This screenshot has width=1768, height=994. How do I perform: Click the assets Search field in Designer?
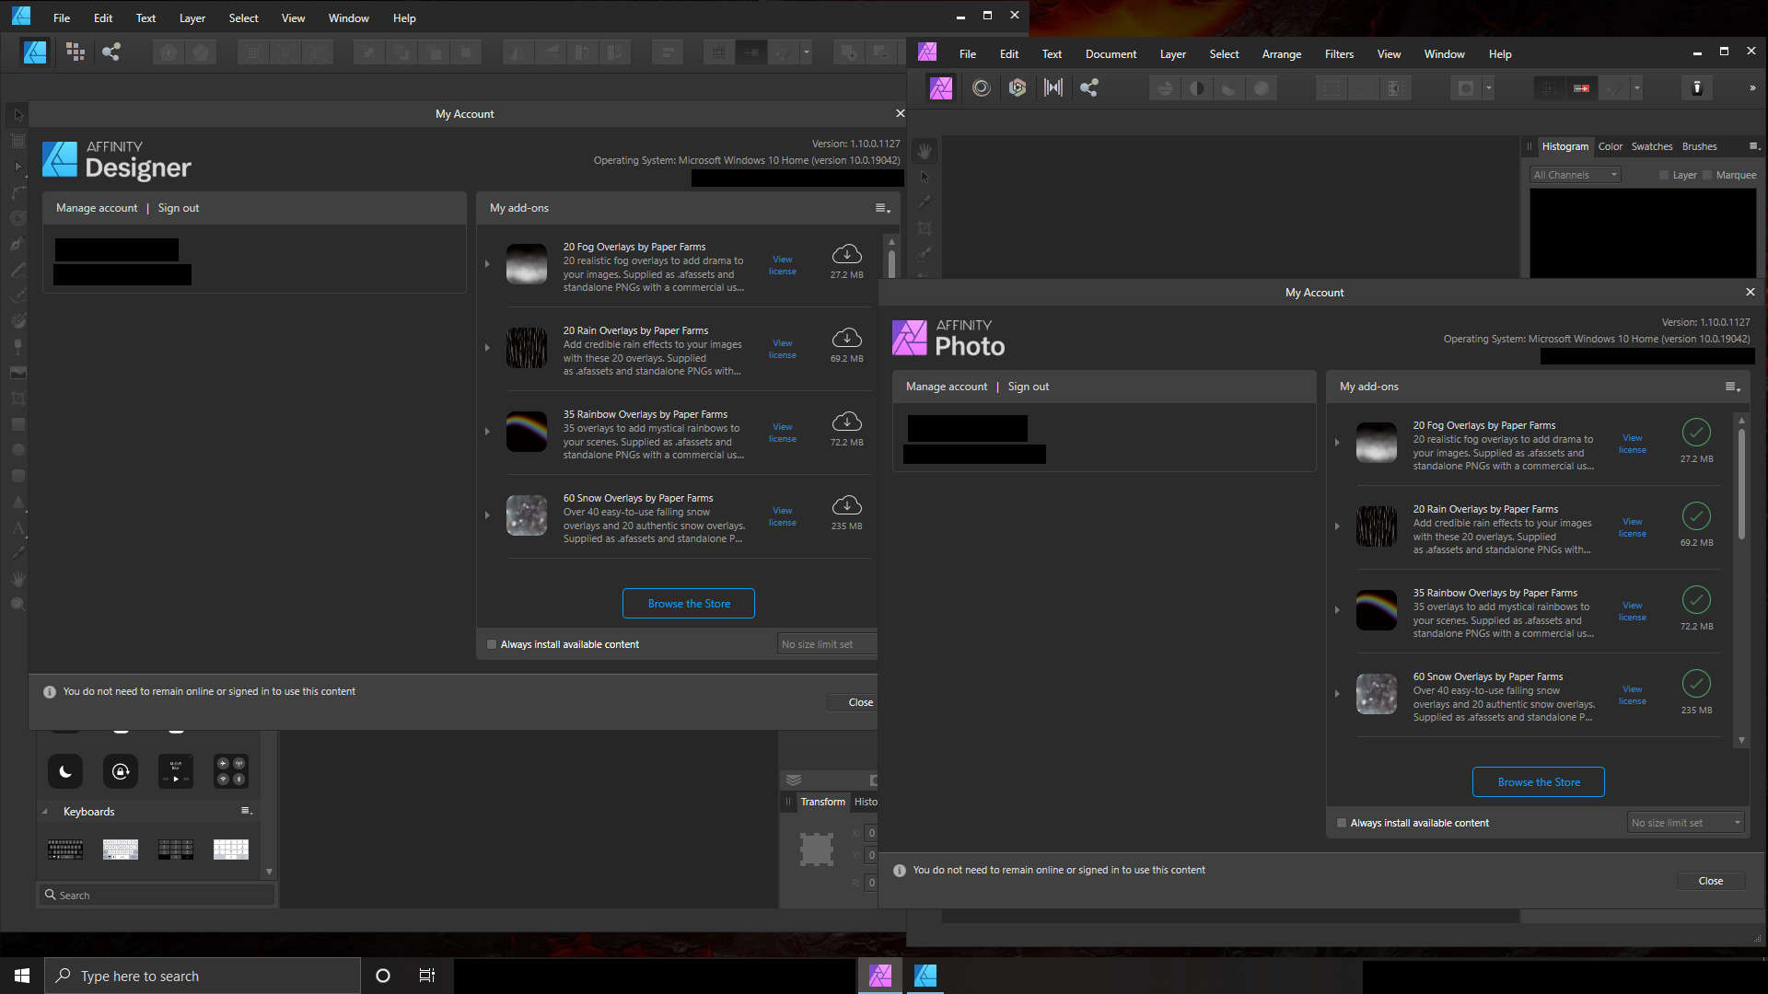pyautogui.click(x=157, y=896)
